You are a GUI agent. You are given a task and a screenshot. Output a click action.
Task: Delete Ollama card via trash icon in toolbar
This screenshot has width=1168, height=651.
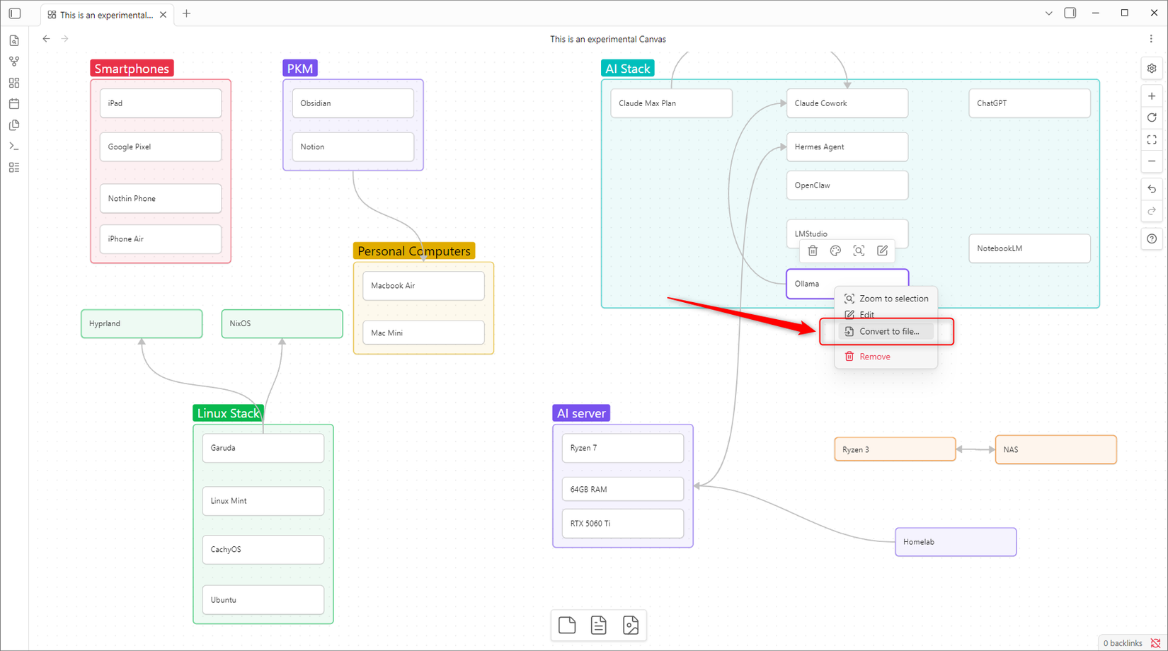813,250
